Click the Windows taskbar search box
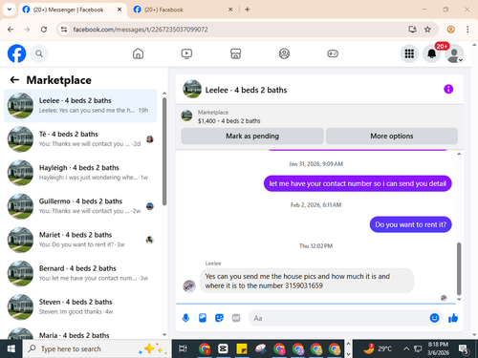Viewport: 478px width, 358px height. click(97, 348)
